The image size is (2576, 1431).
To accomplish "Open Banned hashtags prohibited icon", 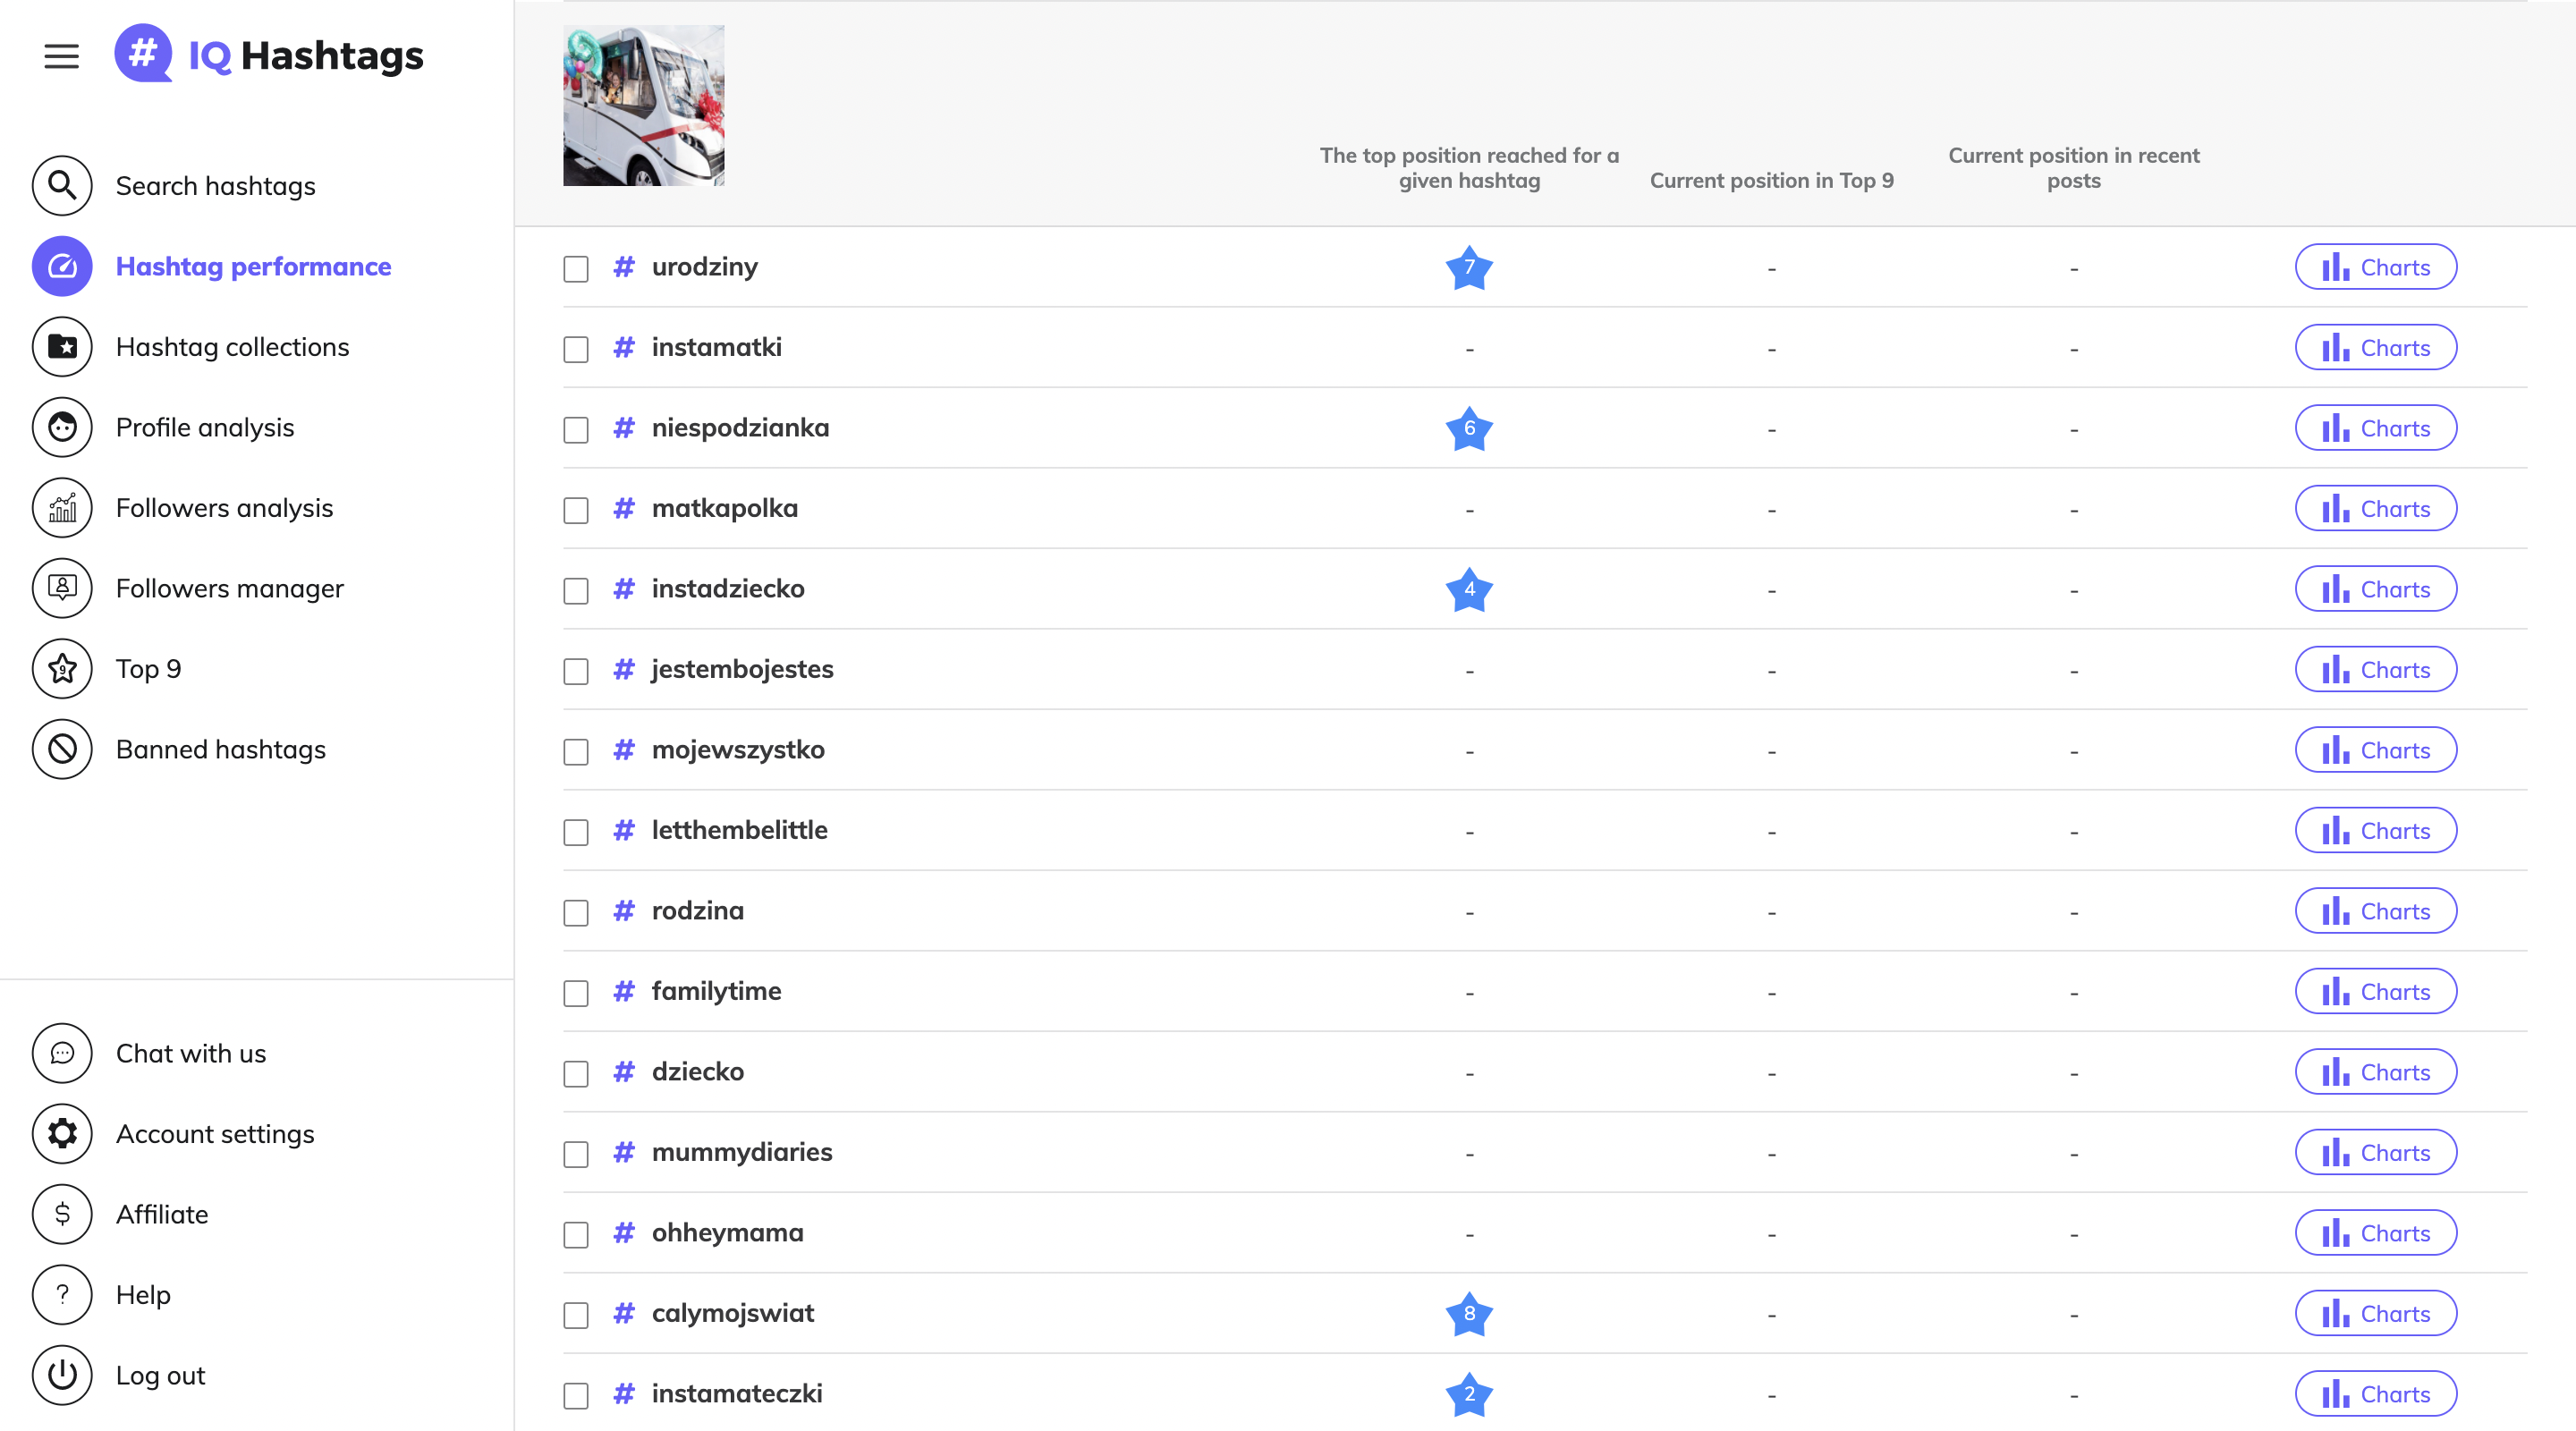I will coord(62,749).
